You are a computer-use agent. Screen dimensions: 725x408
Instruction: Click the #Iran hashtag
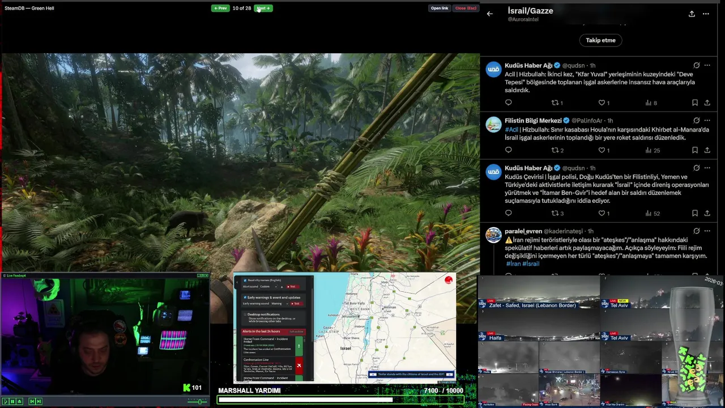pos(513,263)
